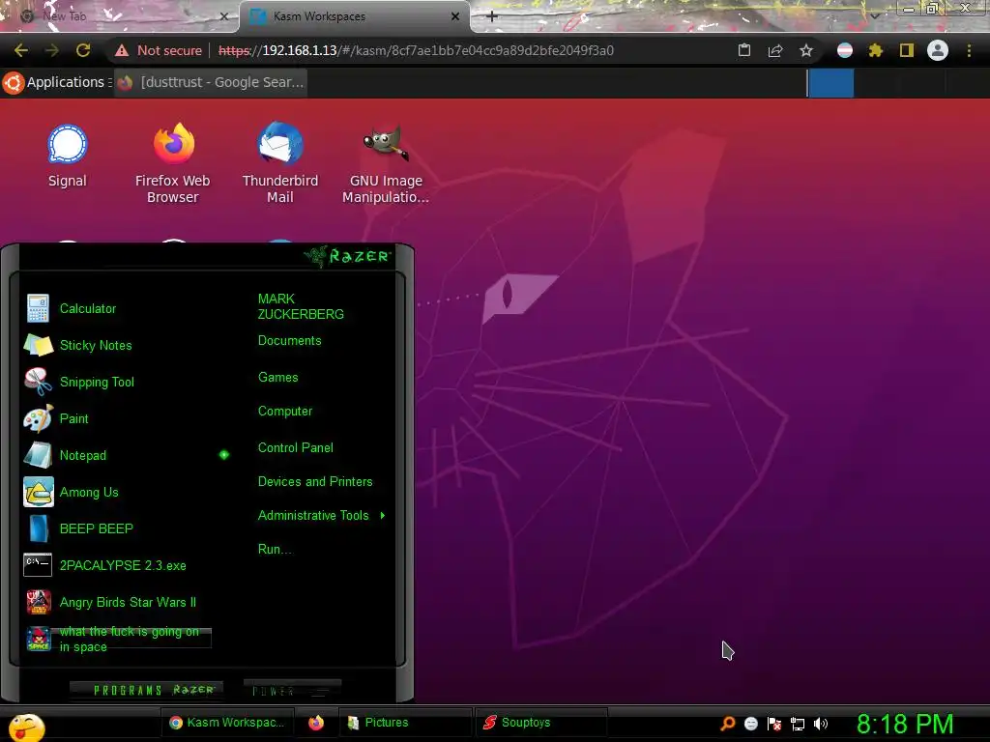990x742 pixels.
Task: Open the Ubuntu Applications menu
Action: coord(57,82)
